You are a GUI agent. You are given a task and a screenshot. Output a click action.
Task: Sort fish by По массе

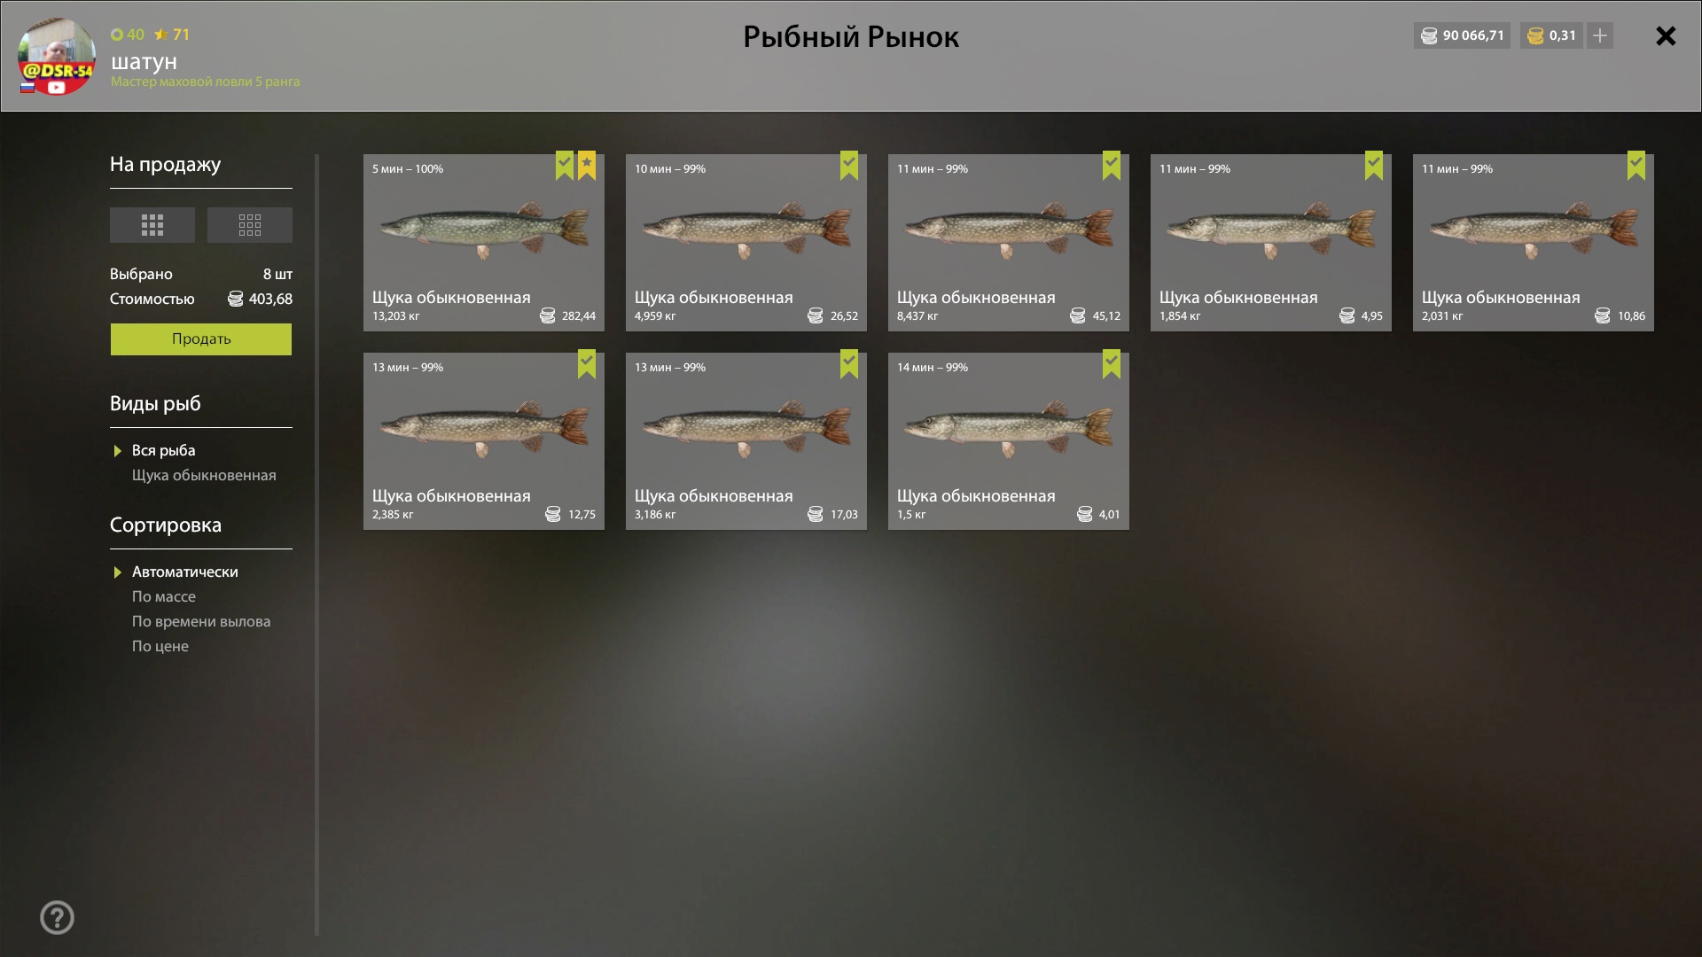(164, 596)
